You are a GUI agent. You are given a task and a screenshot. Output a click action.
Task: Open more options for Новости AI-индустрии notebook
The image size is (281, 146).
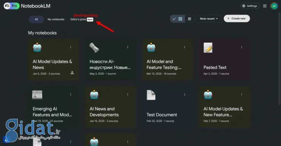click(x=128, y=47)
